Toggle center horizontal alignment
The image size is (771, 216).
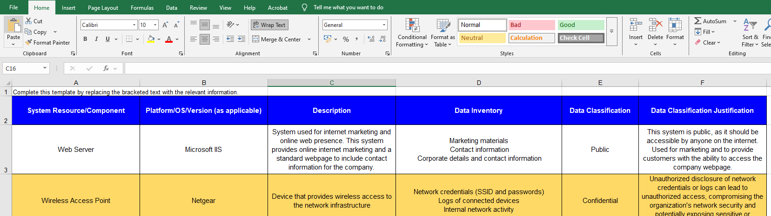pos(205,39)
